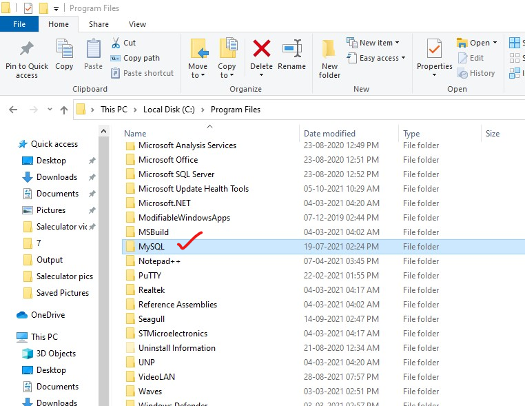Open 3D Objects in sidebar
The image size is (525, 406).
pyautogui.click(x=49, y=354)
